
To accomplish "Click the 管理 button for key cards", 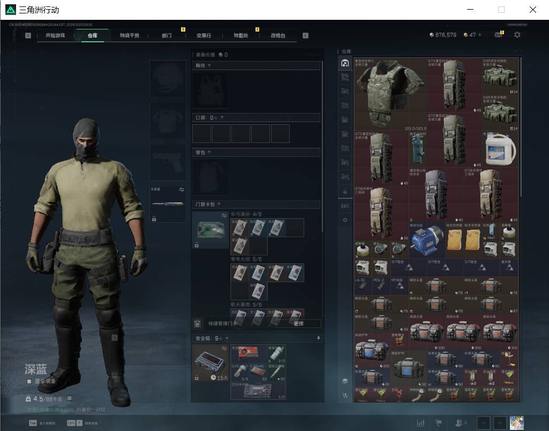I will (x=298, y=323).
